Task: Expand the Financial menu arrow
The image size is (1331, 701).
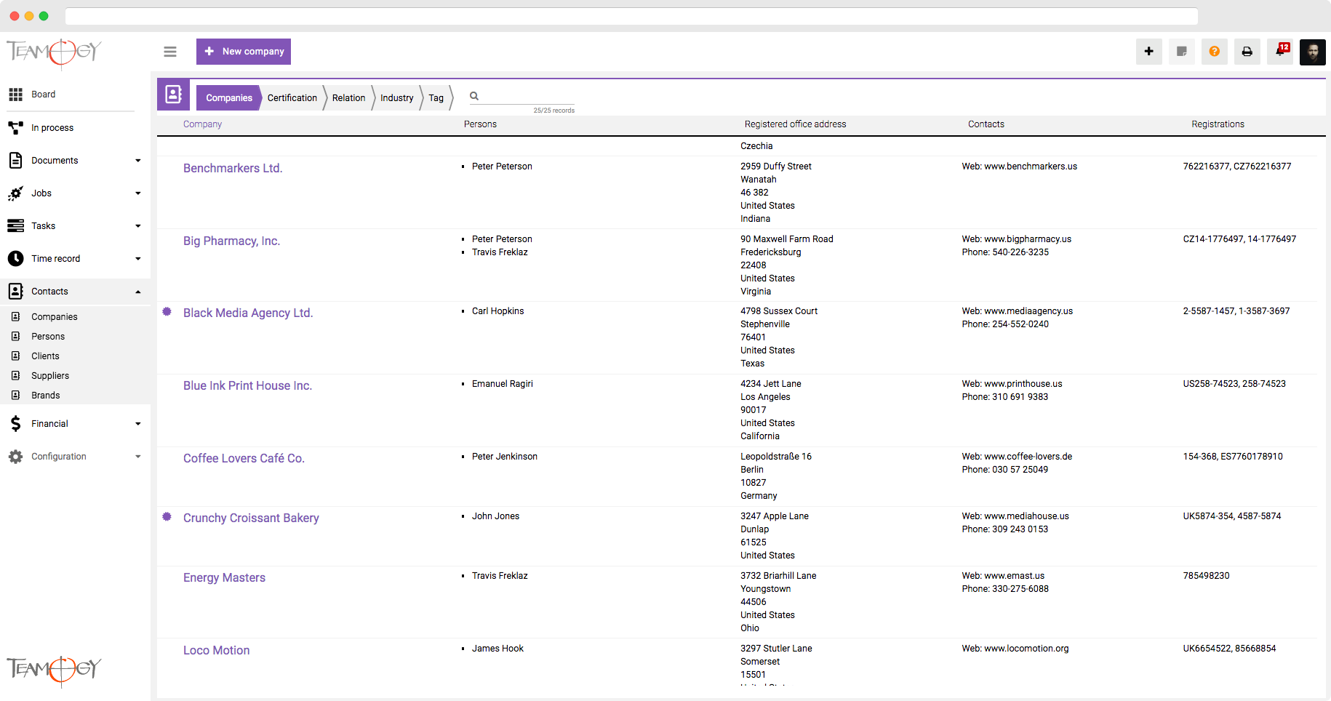Action: pyautogui.click(x=137, y=424)
